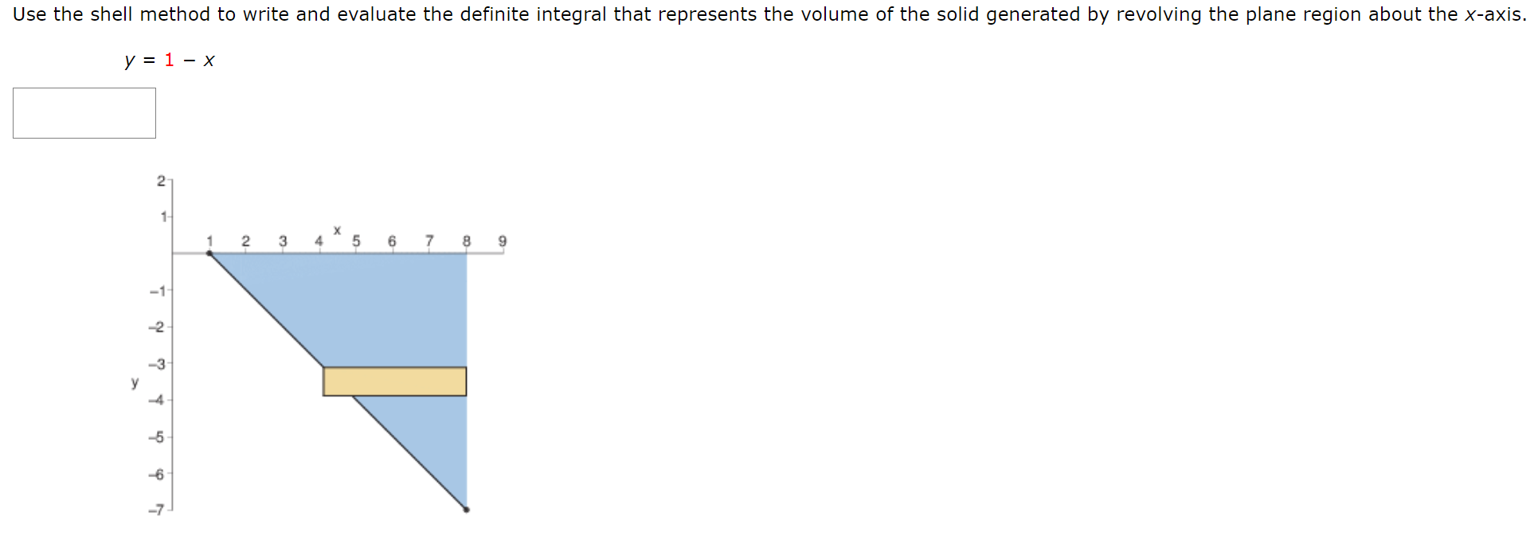Click the word x-axis in the problem statement
Image resolution: width=1538 pixels, height=540 pixels.
(x=1493, y=14)
